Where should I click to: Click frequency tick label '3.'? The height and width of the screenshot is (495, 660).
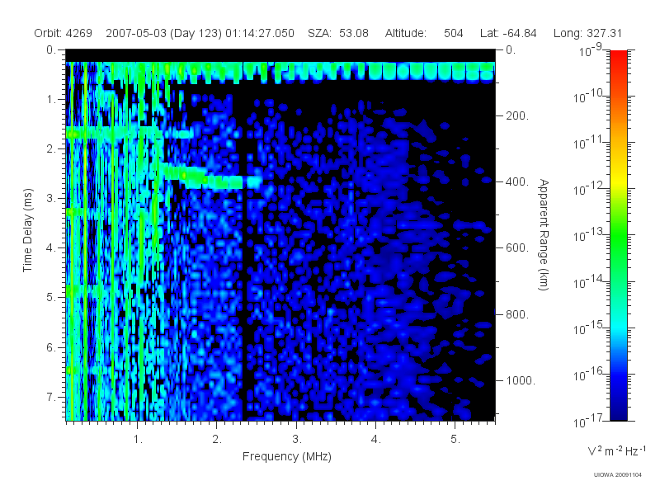coord(297,440)
